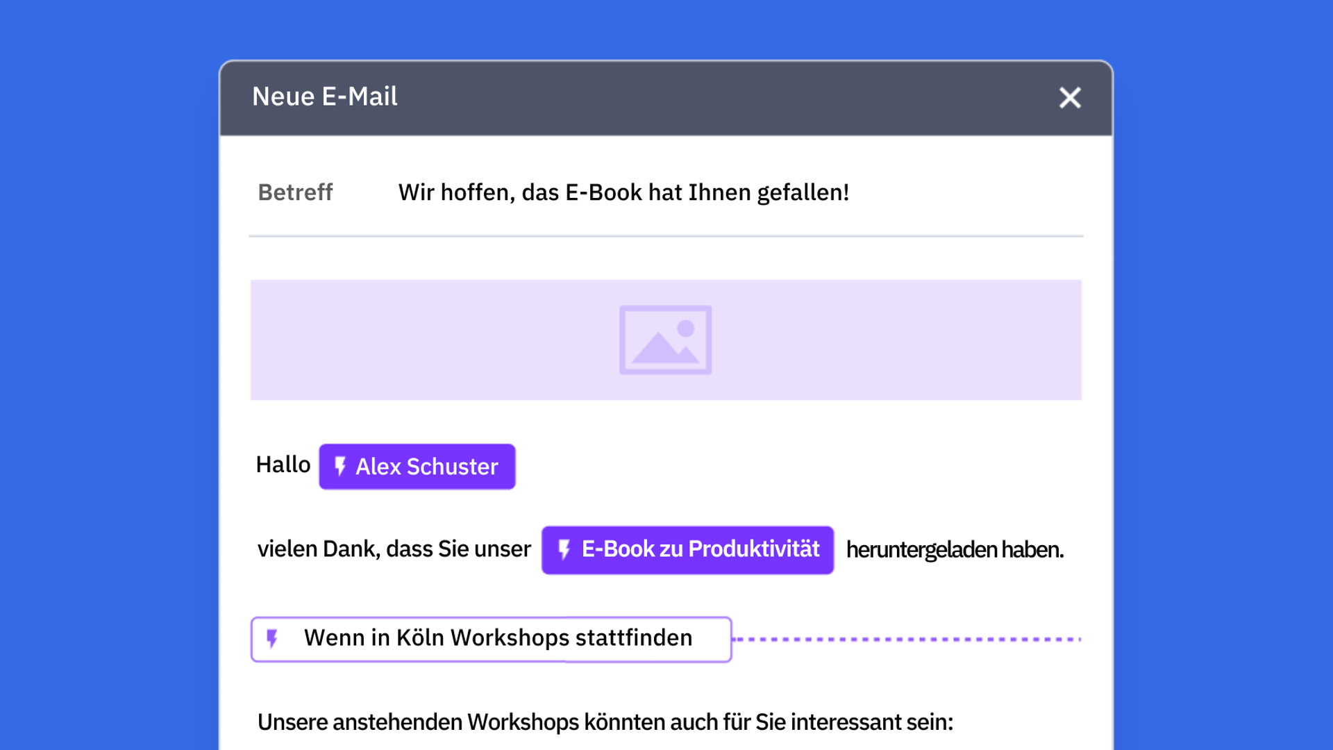Select the Alex Schuster personalization token
Screen dimensions: 1333x750
click(426, 467)
